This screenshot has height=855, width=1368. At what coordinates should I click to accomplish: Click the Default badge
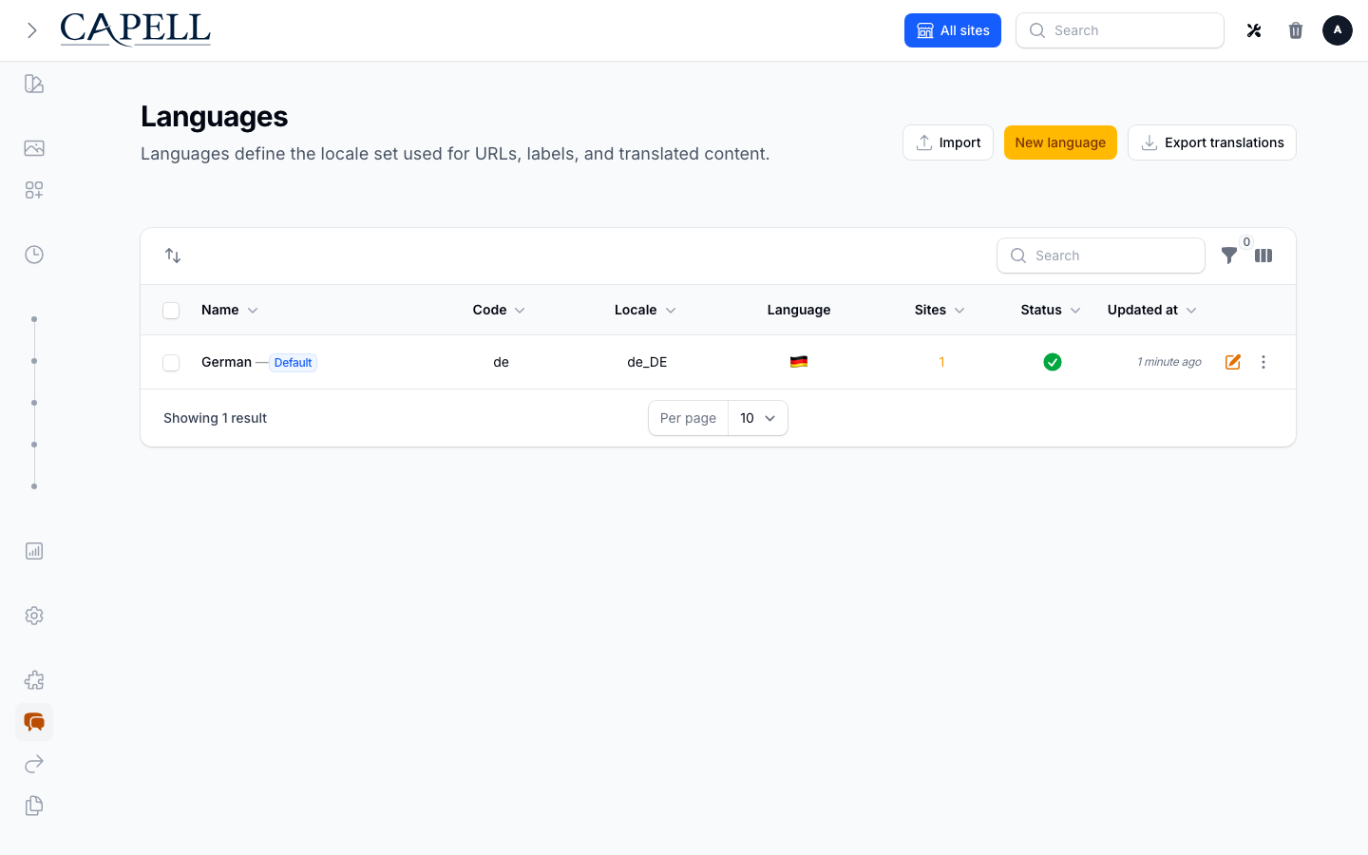[x=293, y=363]
